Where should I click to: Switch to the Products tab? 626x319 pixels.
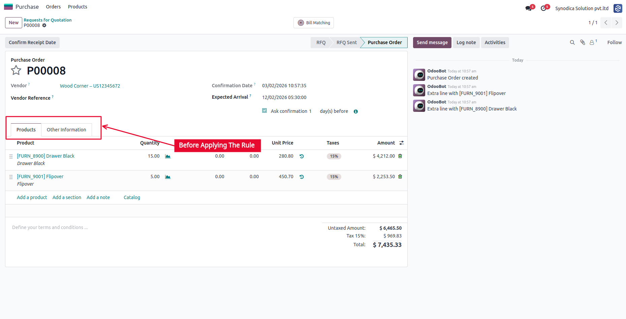click(x=26, y=130)
